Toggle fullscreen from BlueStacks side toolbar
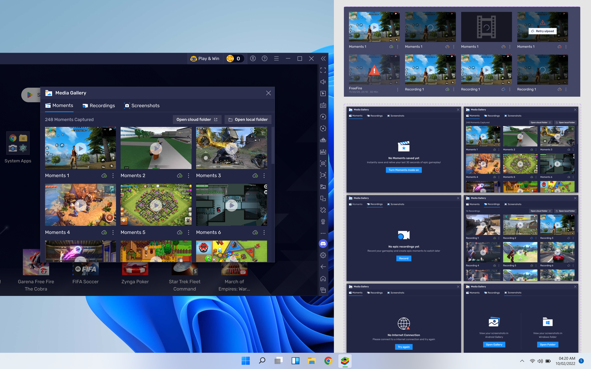The height and width of the screenshot is (369, 591). tap(323, 70)
